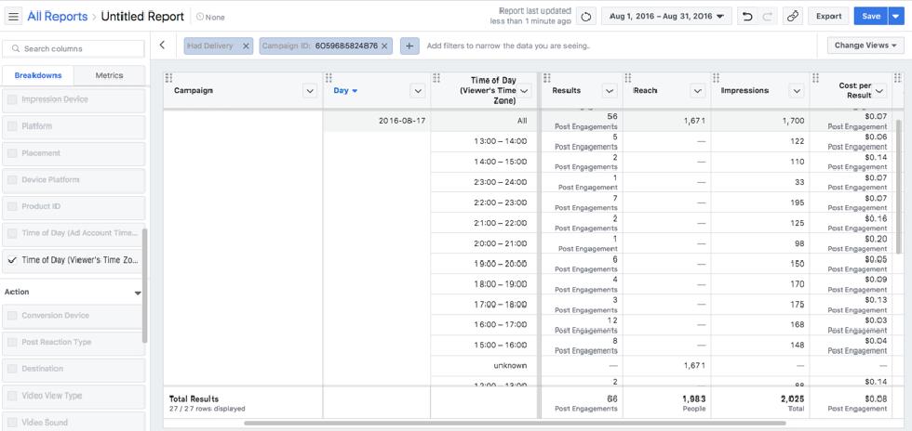
Task: Enable the Placement breakdown checkbox
Action: tap(12, 153)
